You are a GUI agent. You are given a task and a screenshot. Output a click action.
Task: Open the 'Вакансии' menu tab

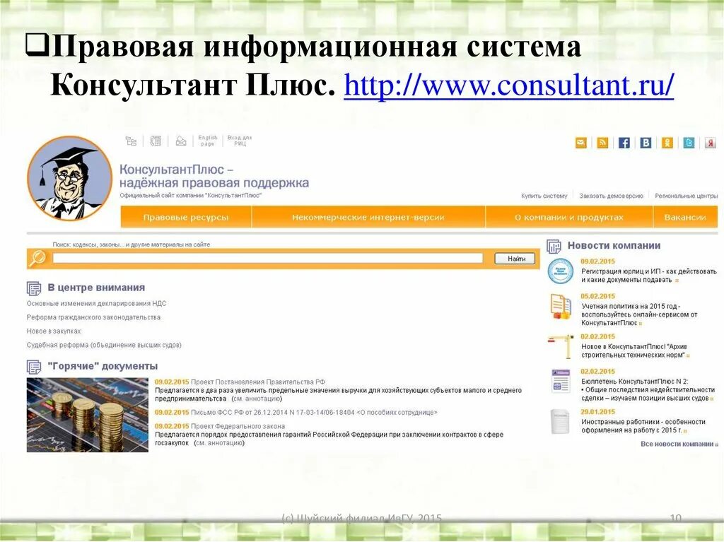point(686,217)
